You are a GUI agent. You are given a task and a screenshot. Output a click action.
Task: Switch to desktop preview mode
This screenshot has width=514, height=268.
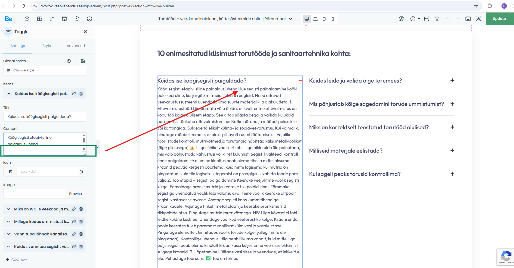pyautogui.click(x=307, y=19)
